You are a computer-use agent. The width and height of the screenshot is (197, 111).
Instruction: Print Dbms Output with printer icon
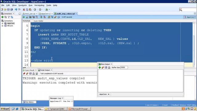(x=109, y=68)
